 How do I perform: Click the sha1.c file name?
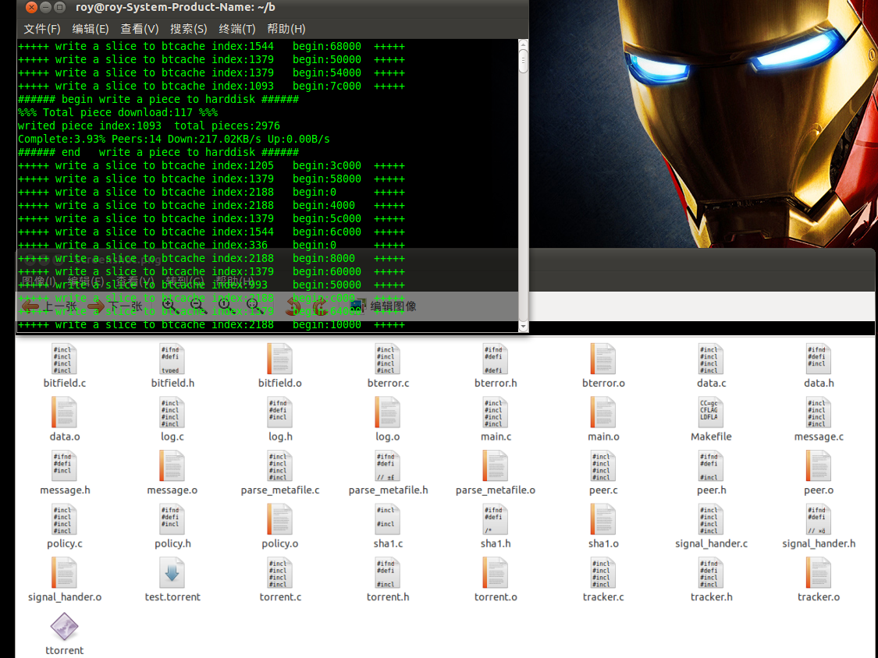pos(388,544)
